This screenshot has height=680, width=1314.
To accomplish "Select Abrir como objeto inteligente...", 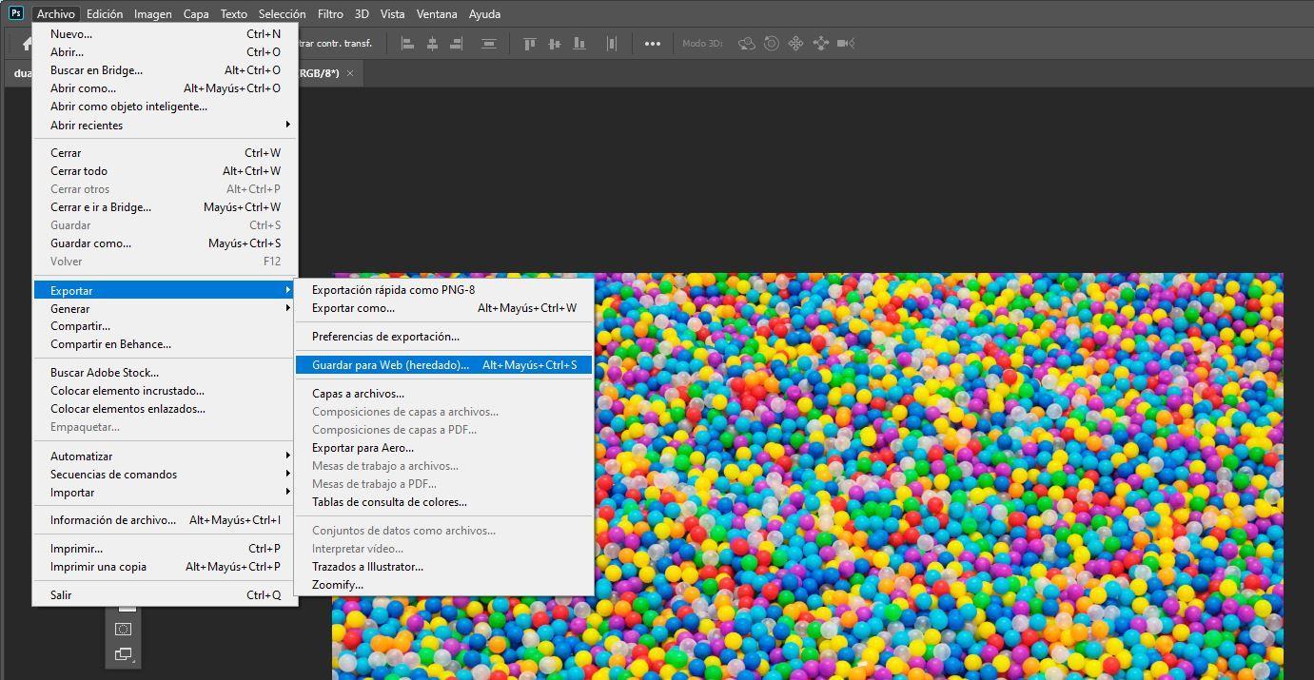I will click(166, 107).
